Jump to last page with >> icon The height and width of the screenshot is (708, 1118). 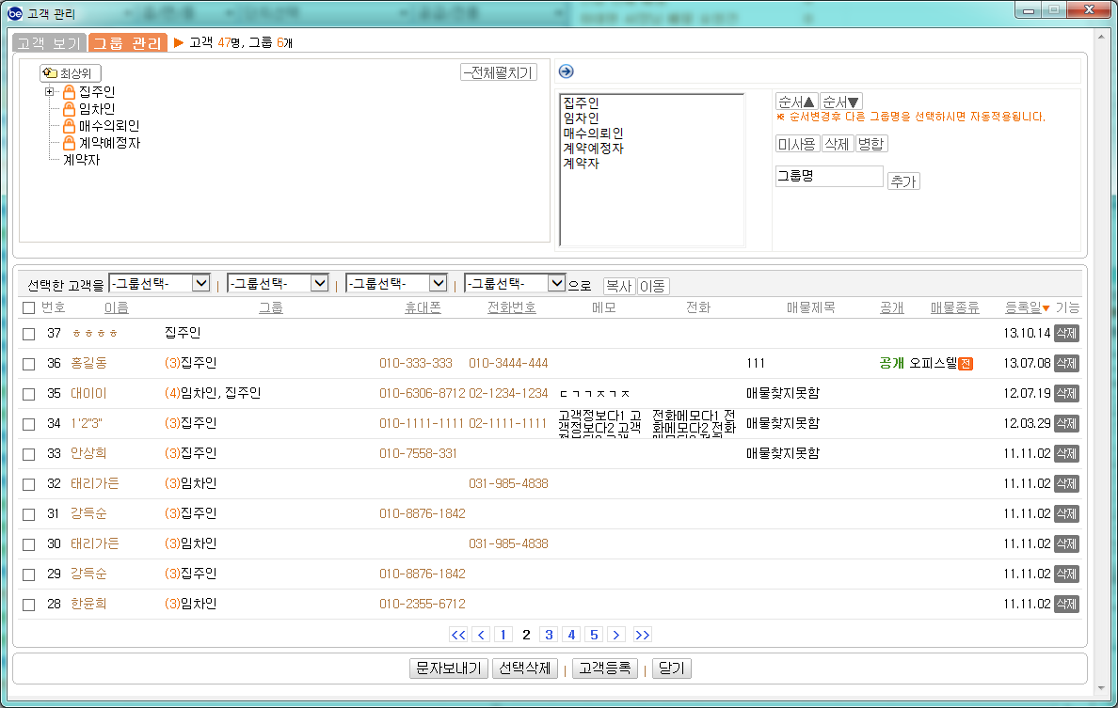(643, 635)
